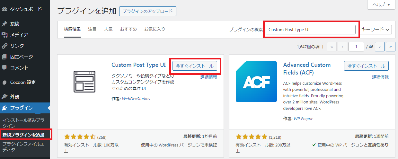Go to next page of results

(380, 47)
